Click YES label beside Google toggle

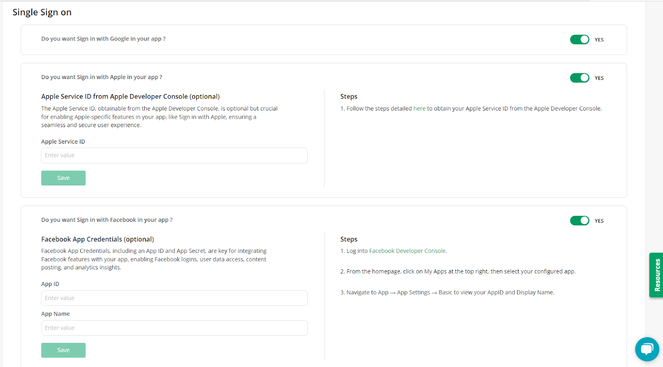(599, 40)
